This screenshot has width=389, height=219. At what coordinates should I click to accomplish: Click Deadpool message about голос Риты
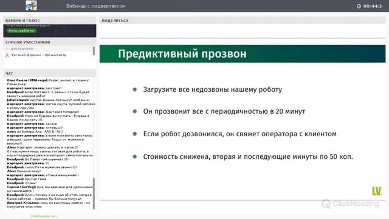(x=42, y=167)
